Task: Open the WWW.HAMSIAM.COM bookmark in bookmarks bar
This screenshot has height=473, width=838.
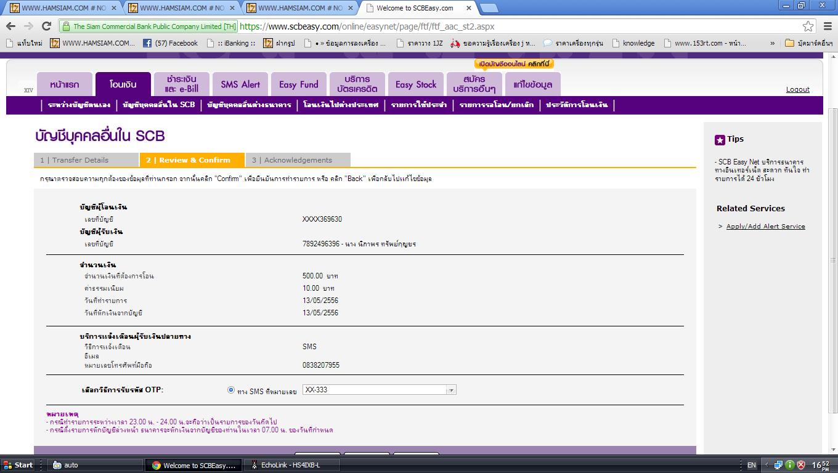Action: pos(92,43)
